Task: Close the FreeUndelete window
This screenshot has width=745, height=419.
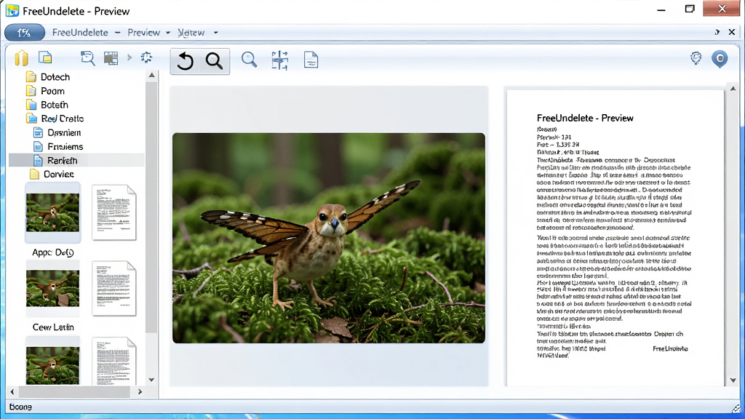Action: [722, 9]
